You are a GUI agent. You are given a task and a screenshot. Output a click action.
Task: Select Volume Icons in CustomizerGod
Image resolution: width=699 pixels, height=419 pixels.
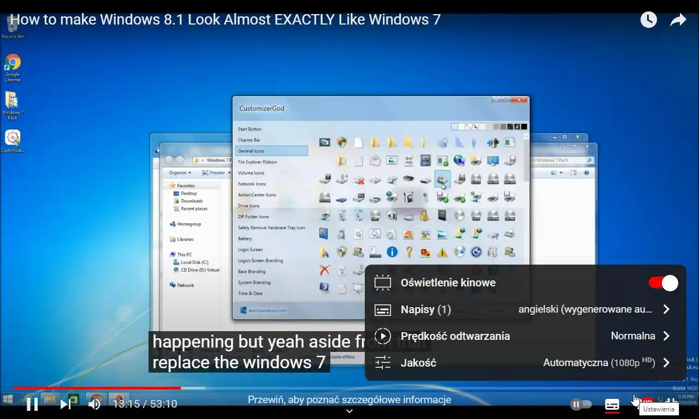[x=251, y=173]
